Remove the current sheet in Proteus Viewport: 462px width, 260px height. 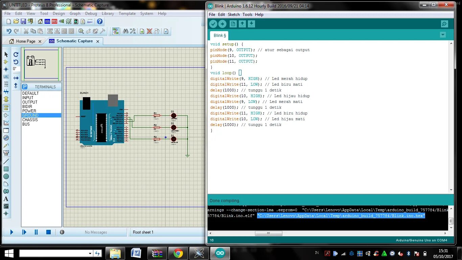pyautogui.click(x=149, y=31)
